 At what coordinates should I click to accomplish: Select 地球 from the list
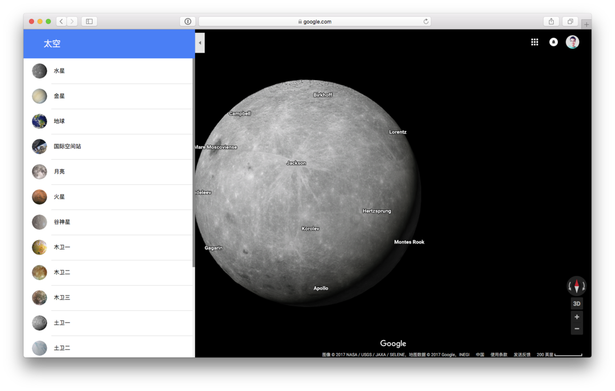click(x=108, y=121)
